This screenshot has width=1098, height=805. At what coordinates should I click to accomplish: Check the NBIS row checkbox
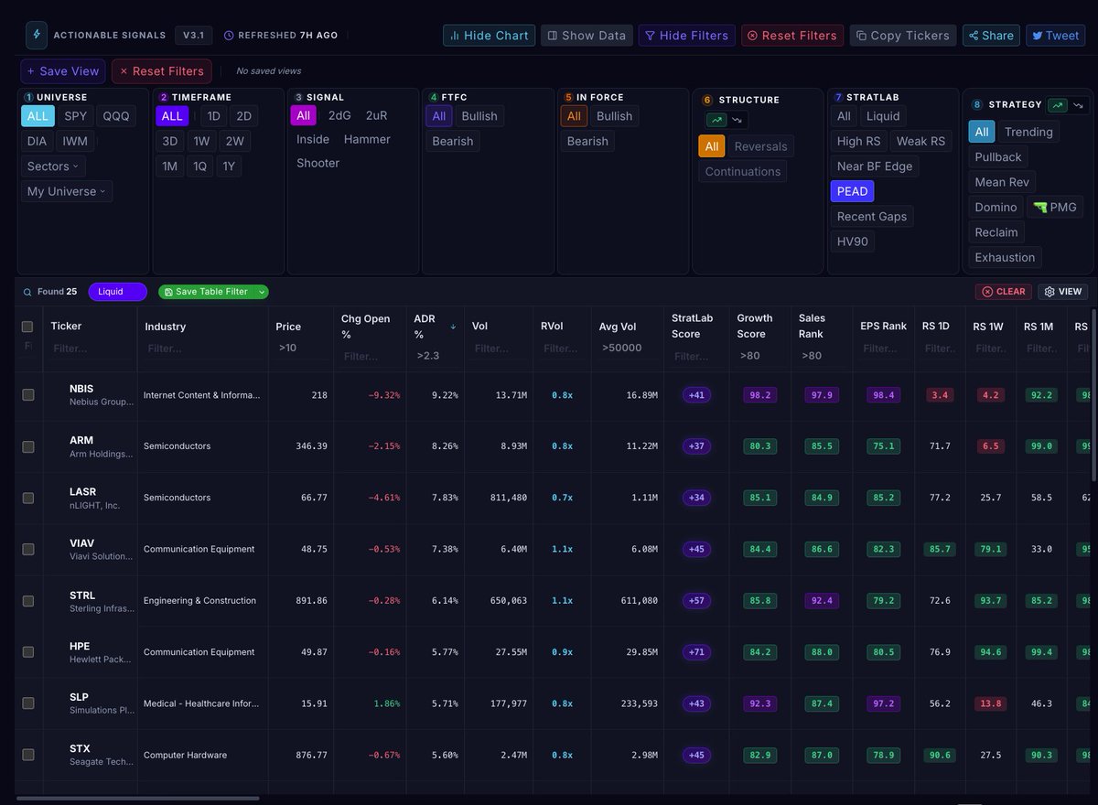pos(28,395)
